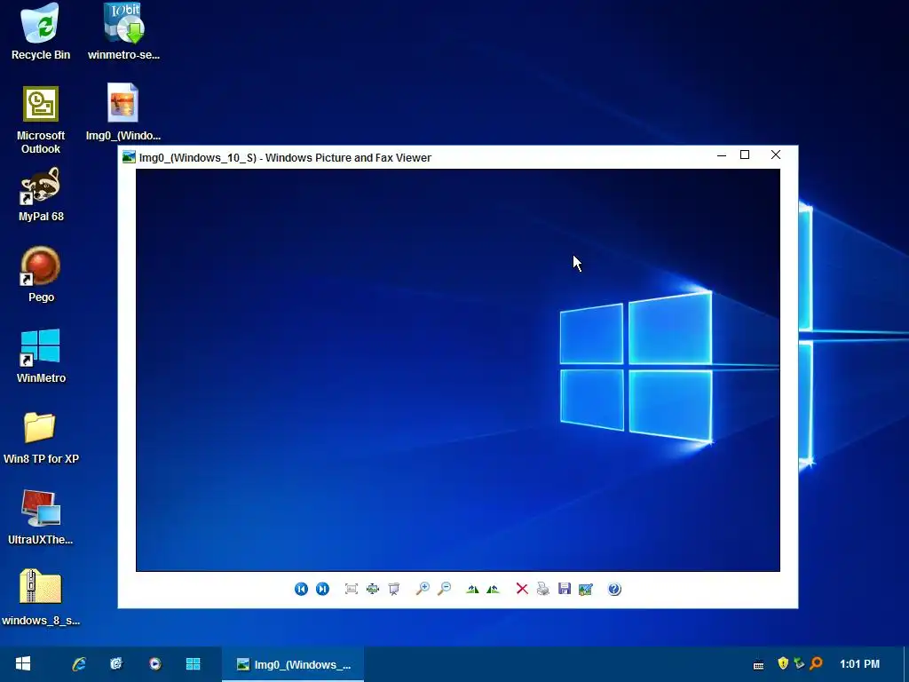Select the MyPal 68 shortcut
This screenshot has height=682, width=909.
coord(41,194)
